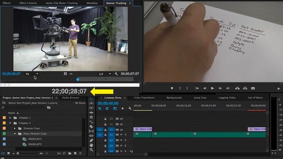Step back one frame in Program monitor
The image size is (283, 159).
pyautogui.click(x=205, y=88)
